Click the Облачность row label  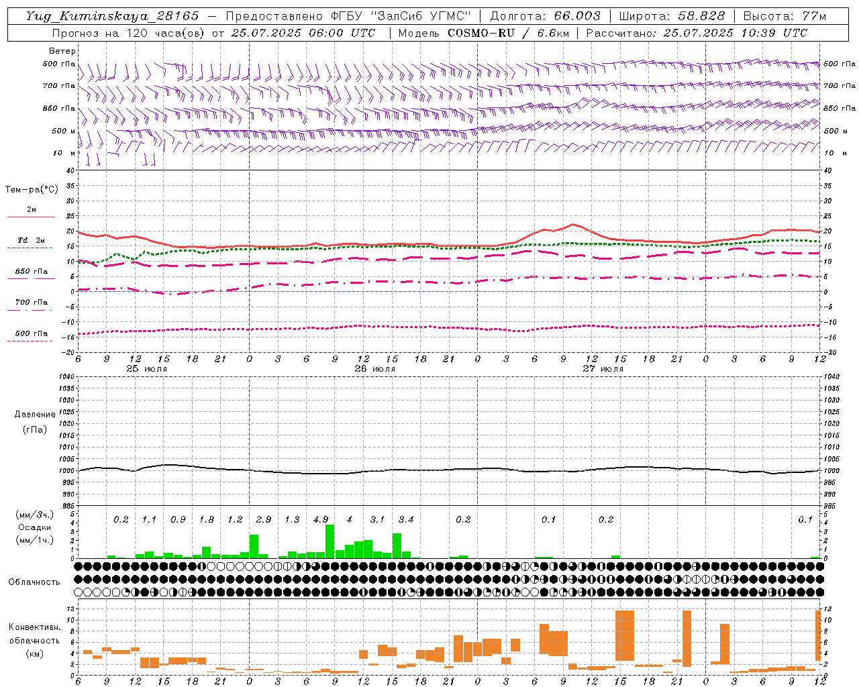click(x=34, y=582)
